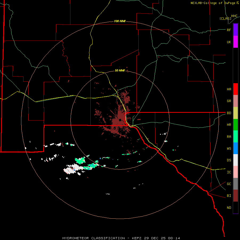Click the 50 NMI range ring label
The height and width of the screenshot is (240, 240).
click(120, 70)
